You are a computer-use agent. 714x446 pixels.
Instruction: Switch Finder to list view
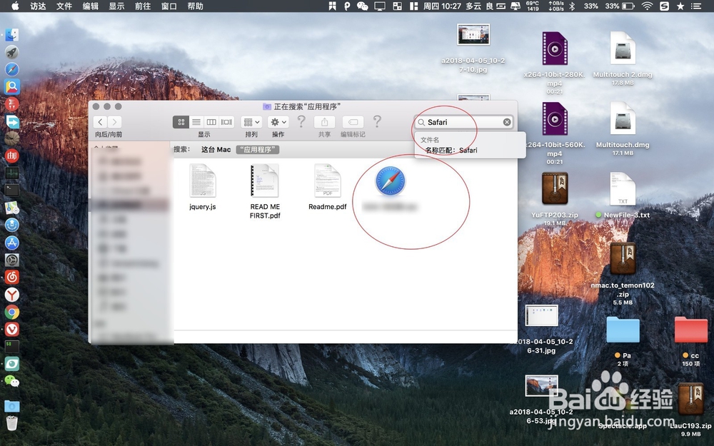pyautogui.click(x=197, y=121)
